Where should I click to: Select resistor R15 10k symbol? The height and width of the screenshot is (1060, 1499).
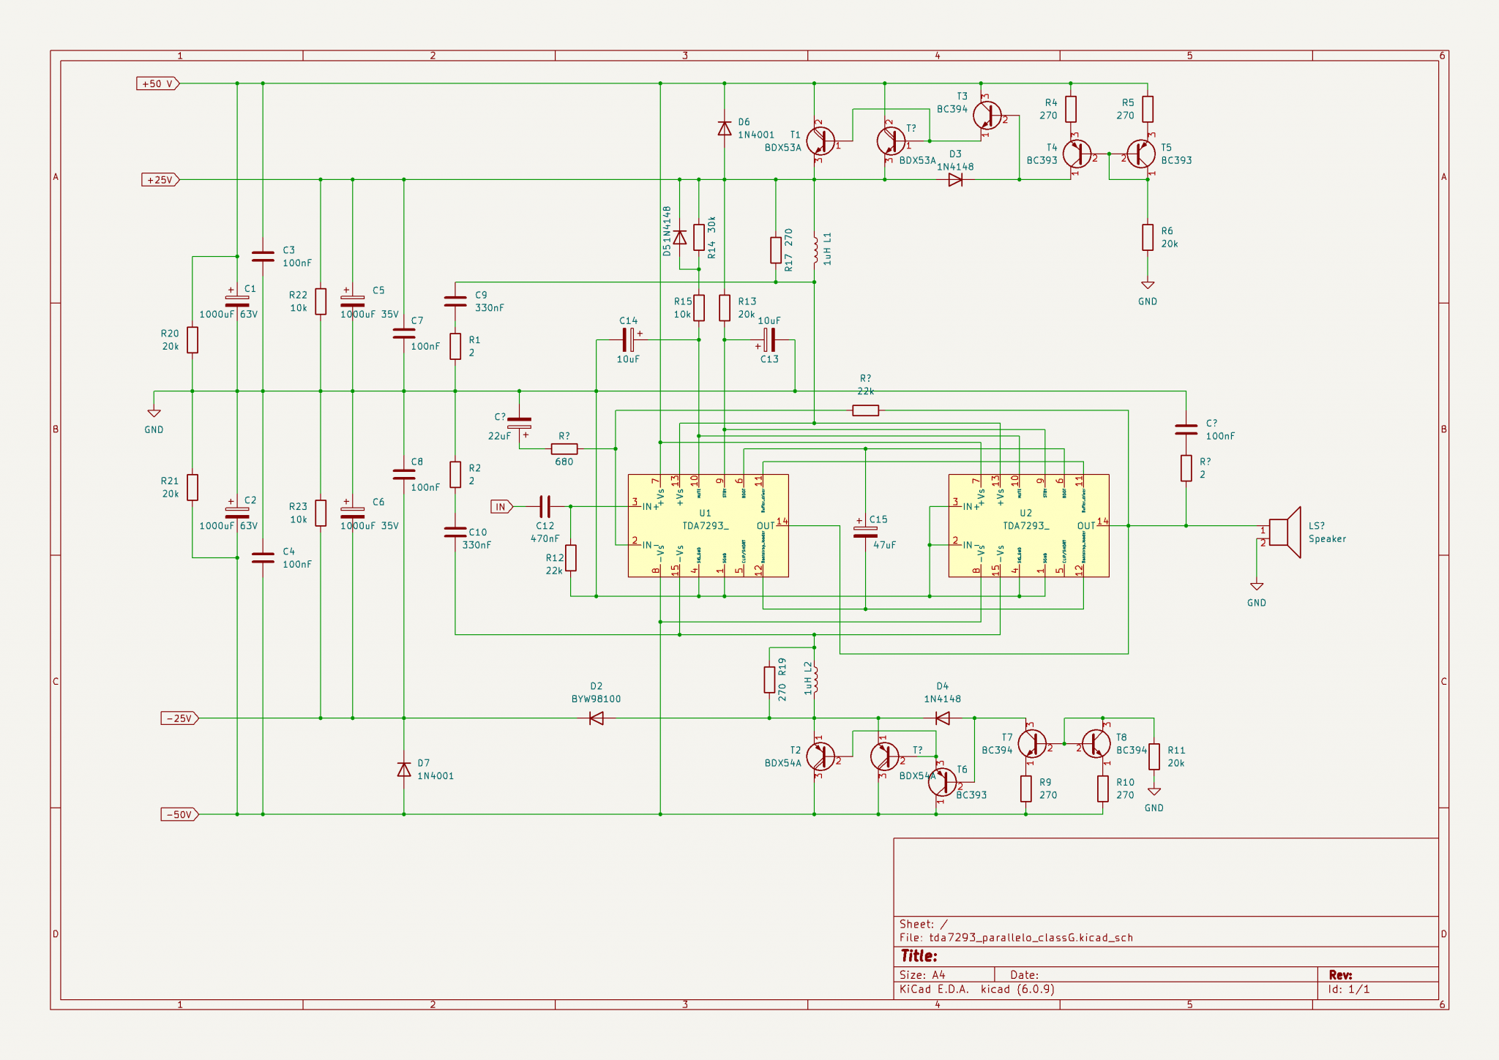[699, 308]
